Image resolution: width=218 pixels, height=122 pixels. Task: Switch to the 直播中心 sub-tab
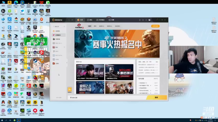tap(102, 26)
